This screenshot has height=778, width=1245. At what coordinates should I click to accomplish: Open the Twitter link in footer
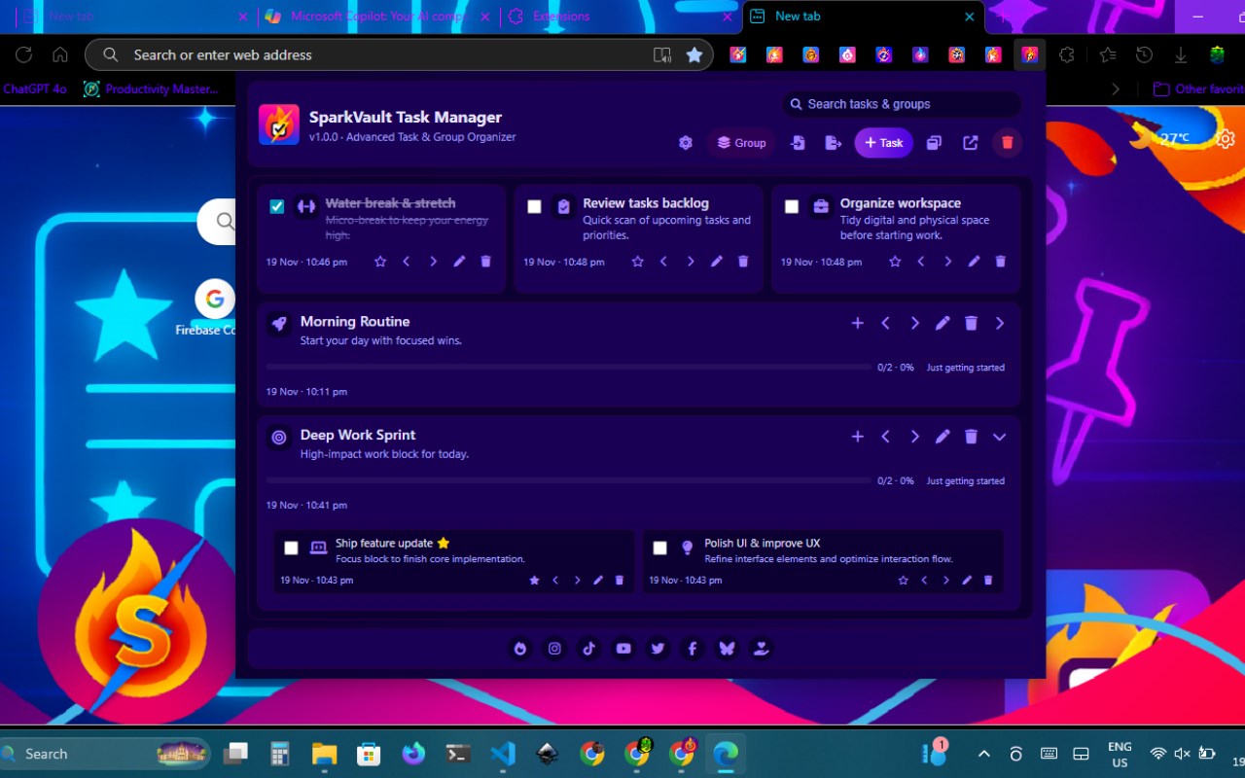pyautogui.click(x=658, y=649)
